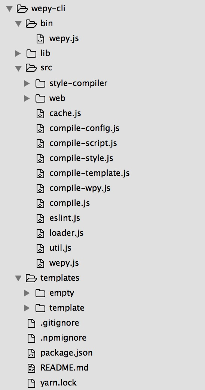205x390 pixels.
Task: Click the cache.js file icon
Action: (40, 113)
